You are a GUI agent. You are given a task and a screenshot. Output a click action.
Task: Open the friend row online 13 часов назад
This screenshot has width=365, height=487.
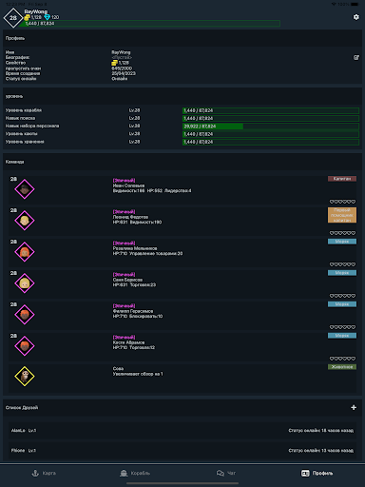tap(182, 451)
